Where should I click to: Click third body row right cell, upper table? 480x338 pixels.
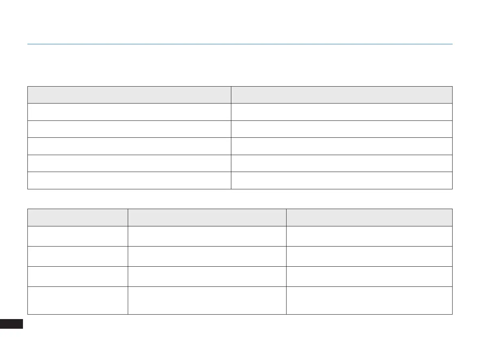pyautogui.click(x=341, y=146)
